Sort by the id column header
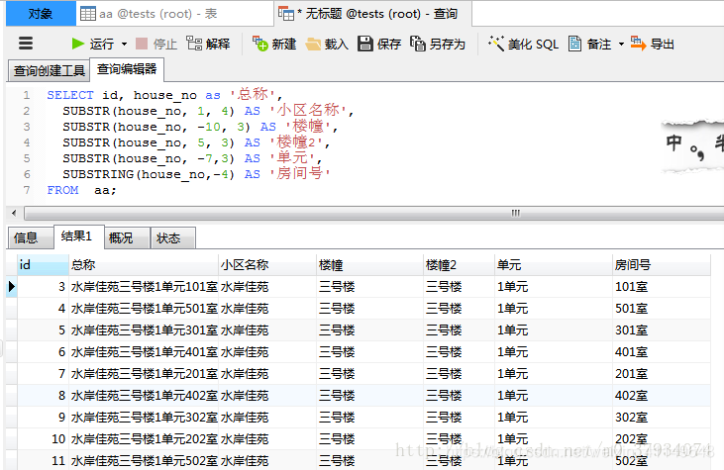 (x=43, y=265)
